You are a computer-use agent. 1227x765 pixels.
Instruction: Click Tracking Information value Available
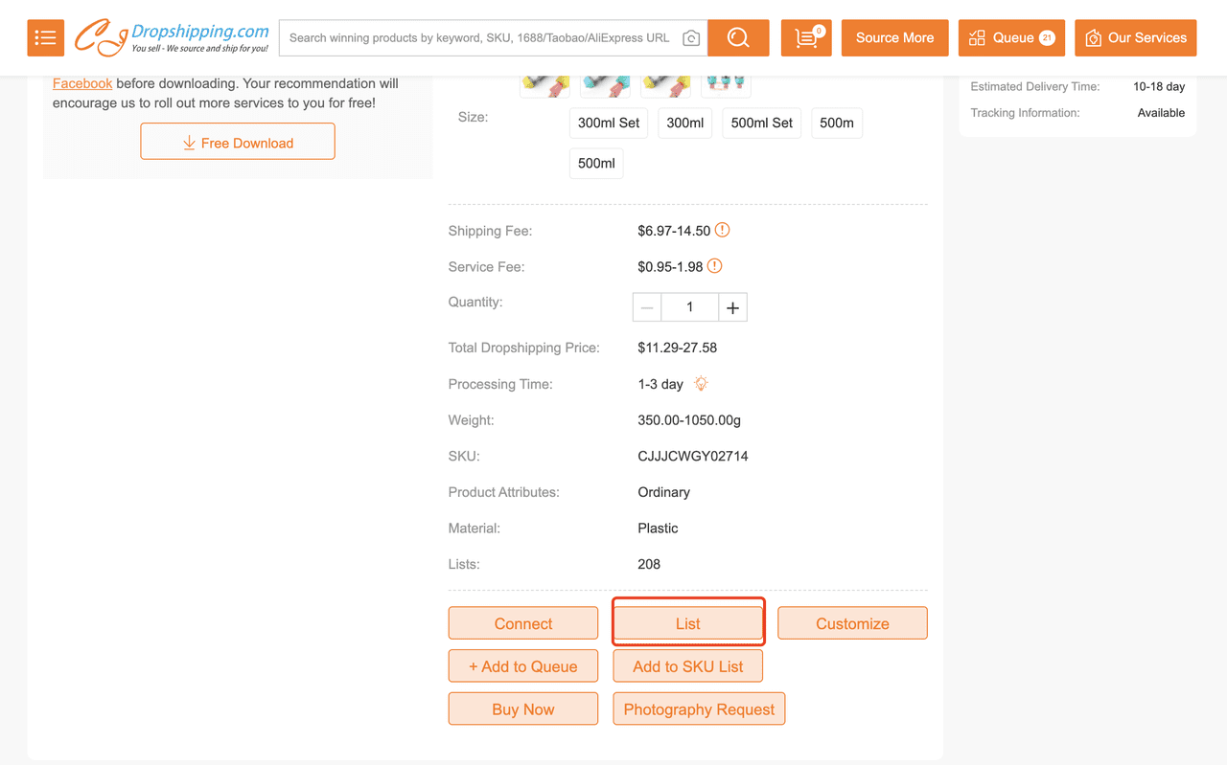point(1161,113)
